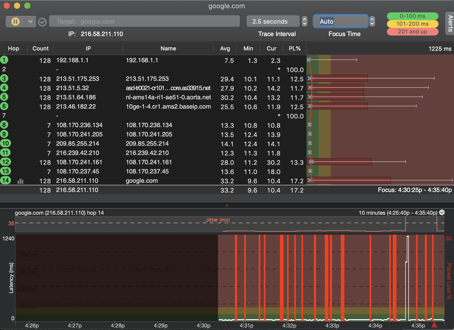Click the red triangle marker on timeline
This screenshot has width=454, height=330.
pyautogui.click(x=434, y=324)
